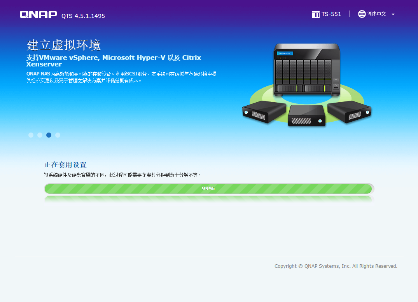Image resolution: width=418 pixels, height=302 pixels.
Task: Click the center server box in illustration
Action: [306, 115]
